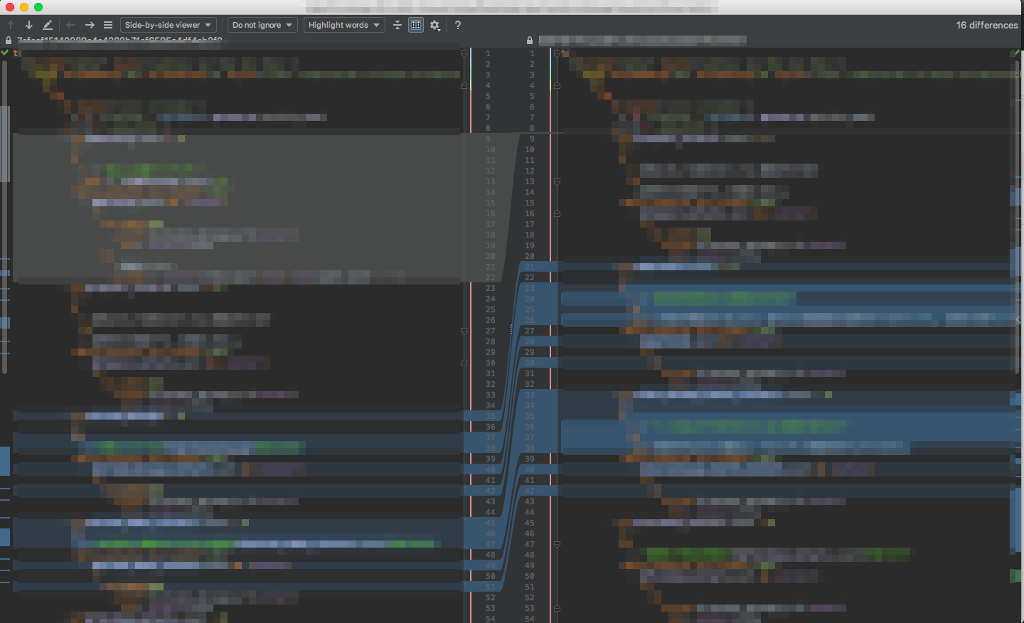Open the Side-by-side viewer dropdown
Image resolution: width=1024 pixels, height=623 pixels.
[168, 25]
